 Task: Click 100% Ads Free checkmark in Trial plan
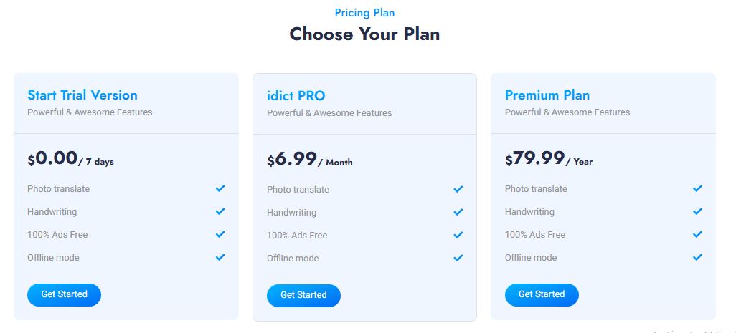pyautogui.click(x=220, y=234)
